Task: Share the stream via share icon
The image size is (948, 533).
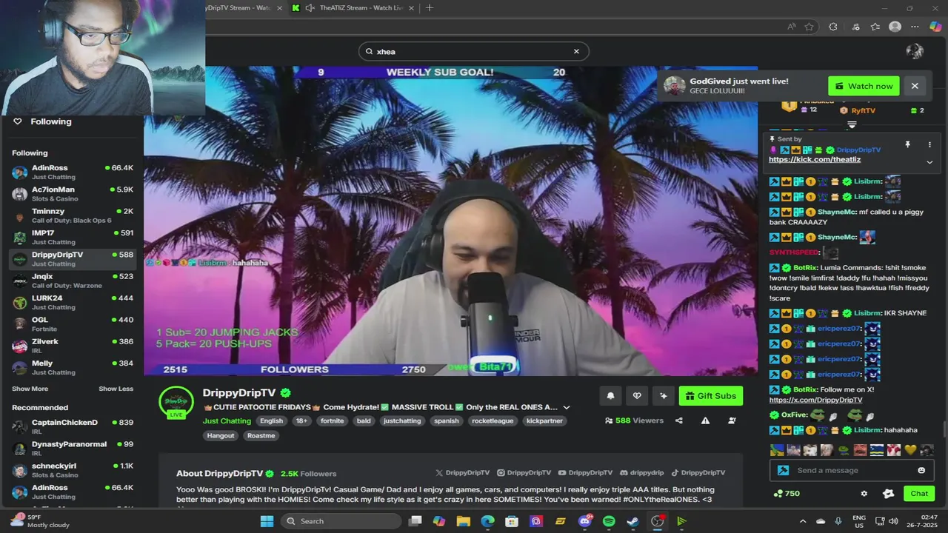Action: [x=679, y=420]
